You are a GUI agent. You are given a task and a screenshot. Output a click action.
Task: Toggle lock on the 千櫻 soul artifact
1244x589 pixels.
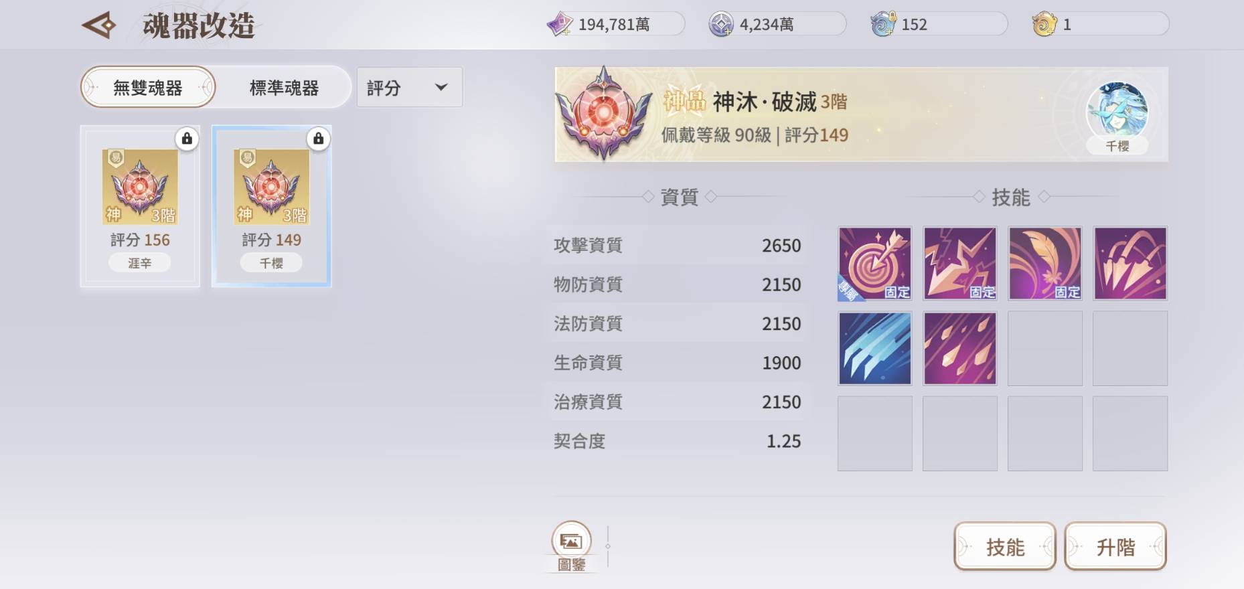[318, 139]
